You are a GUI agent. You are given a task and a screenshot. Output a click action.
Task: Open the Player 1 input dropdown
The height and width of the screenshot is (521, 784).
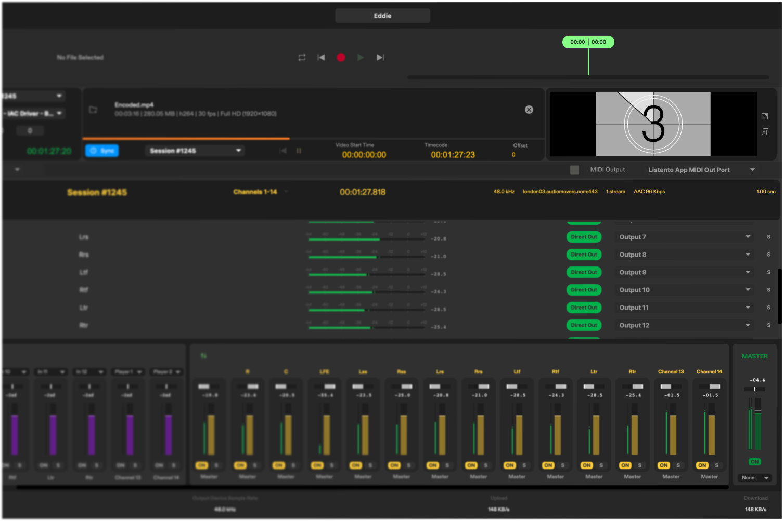click(128, 372)
